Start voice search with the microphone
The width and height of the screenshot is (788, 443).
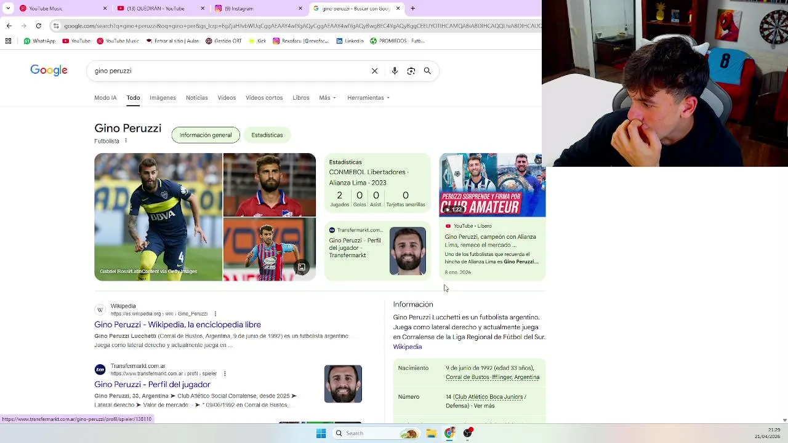pyautogui.click(x=395, y=71)
